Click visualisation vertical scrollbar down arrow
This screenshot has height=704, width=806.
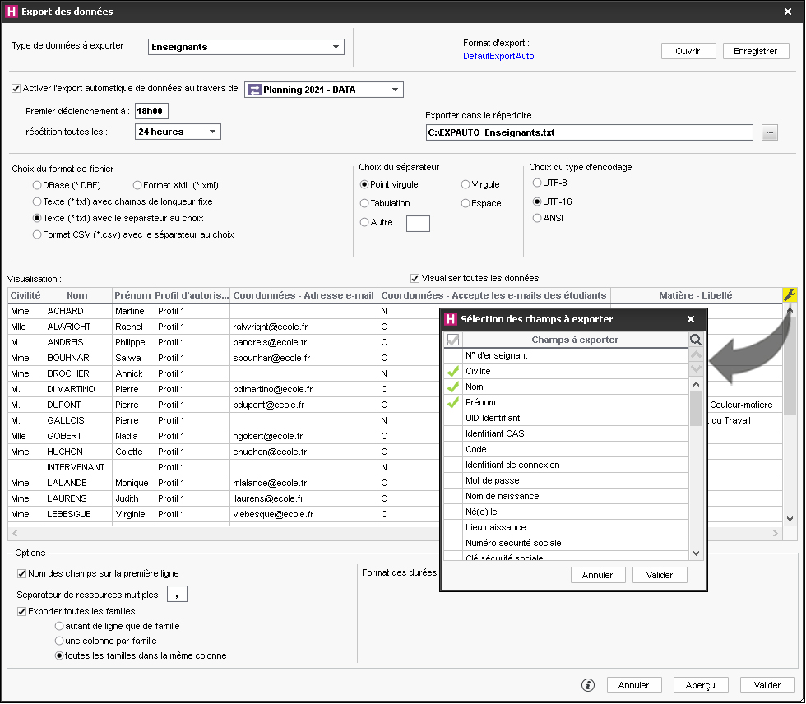click(790, 519)
